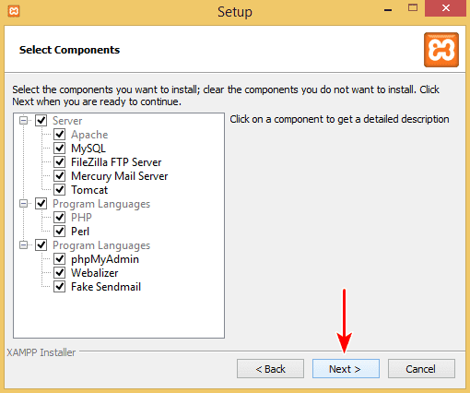Click 'Click on a component' description text
Image resolution: width=470 pixels, height=393 pixels.
pos(339,119)
